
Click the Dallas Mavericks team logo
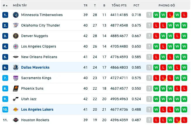point(16,67)
